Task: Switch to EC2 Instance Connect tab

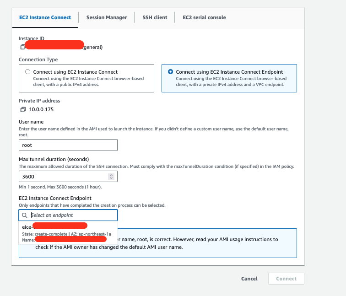Action: click(x=45, y=18)
